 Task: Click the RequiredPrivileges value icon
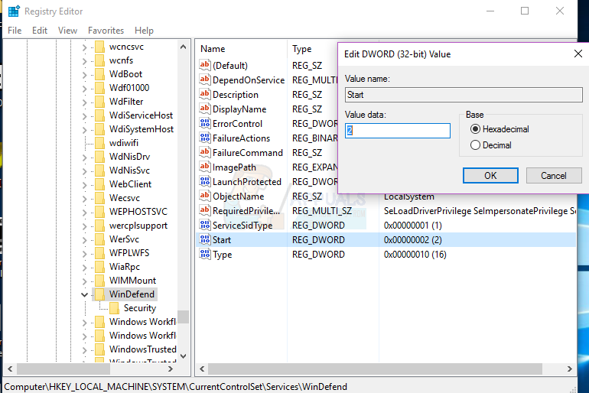click(205, 210)
